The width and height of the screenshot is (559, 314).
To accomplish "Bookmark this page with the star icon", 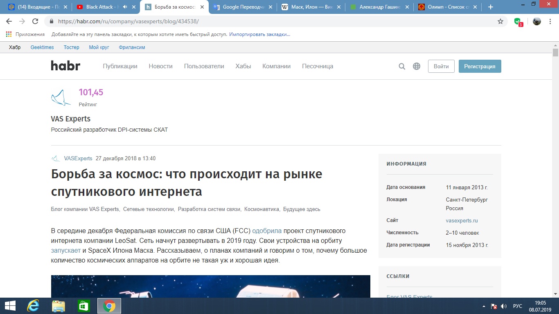I will (500, 21).
